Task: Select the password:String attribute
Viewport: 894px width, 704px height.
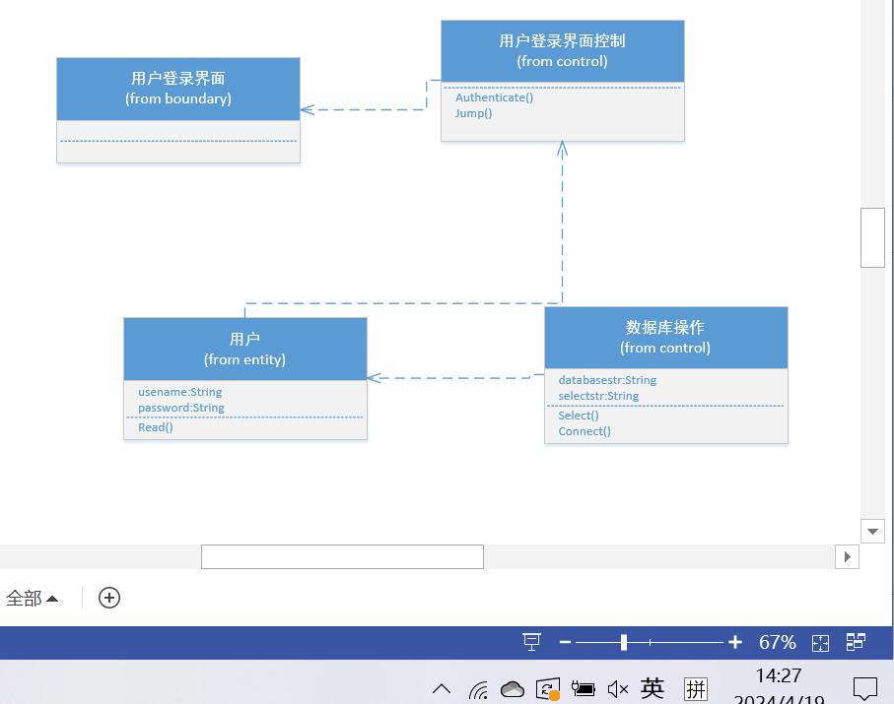Action: coord(181,408)
